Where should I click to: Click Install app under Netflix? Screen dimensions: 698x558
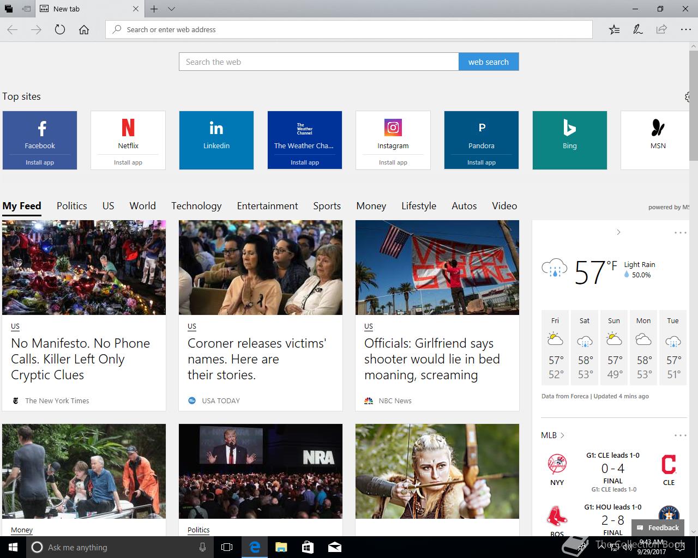pos(128,162)
